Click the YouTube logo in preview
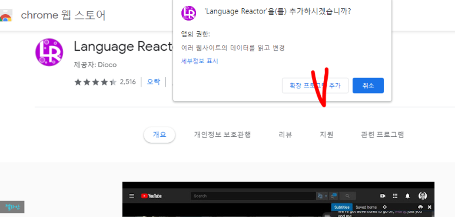The image size is (455, 217). tap(151, 196)
